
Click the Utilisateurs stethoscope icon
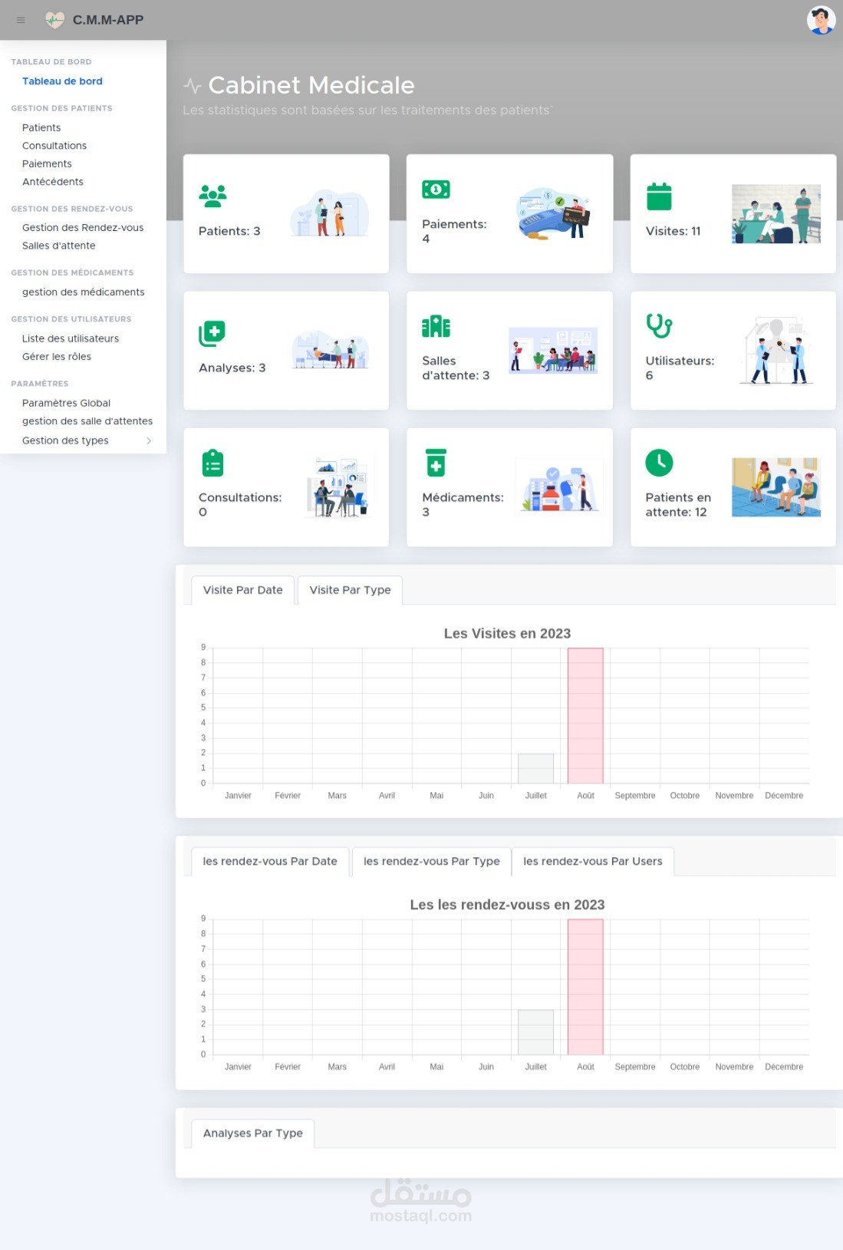tap(659, 326)
